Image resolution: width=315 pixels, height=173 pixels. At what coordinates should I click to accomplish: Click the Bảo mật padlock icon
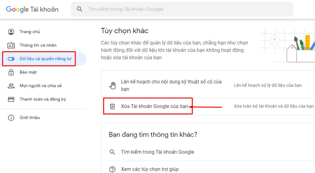click(x=11, y=72)
